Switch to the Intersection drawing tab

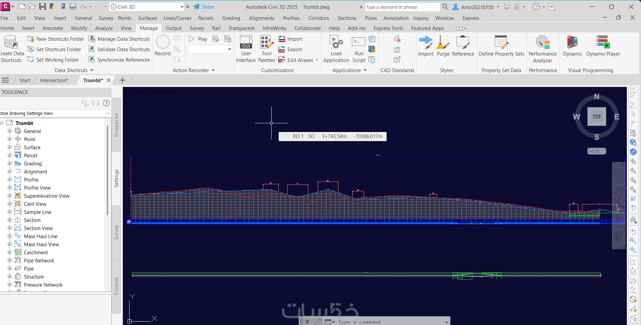click(54, 80)
